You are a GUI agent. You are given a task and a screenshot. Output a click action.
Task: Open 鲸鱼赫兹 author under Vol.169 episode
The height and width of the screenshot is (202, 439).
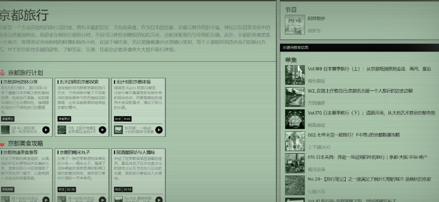coord(317,81)
